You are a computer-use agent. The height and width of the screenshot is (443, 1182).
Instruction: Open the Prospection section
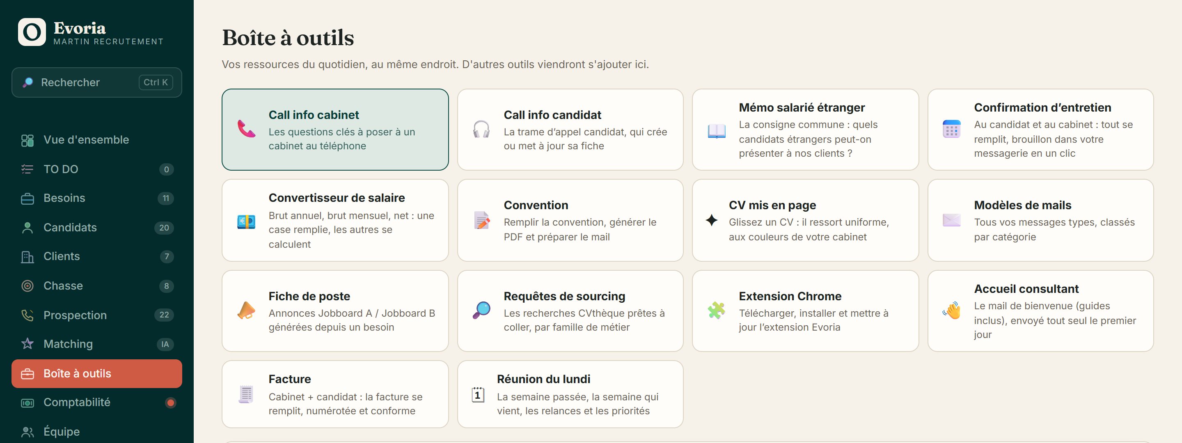coord(97,315)
